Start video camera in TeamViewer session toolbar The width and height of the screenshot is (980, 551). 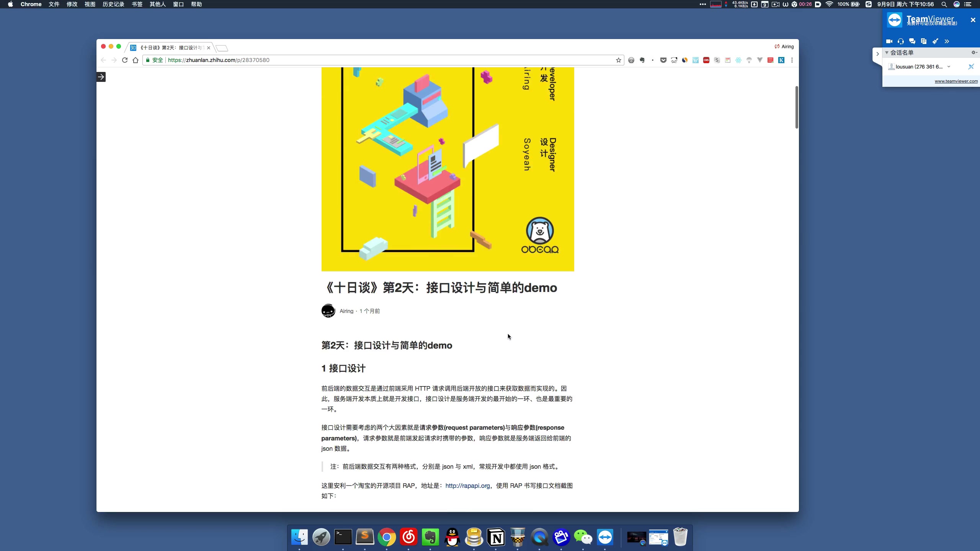(x=889, y=41)
